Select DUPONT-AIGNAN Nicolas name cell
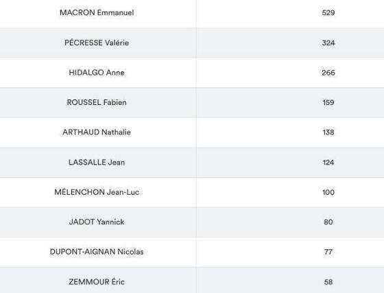384x293 pixels. click(x=97, y=252)
